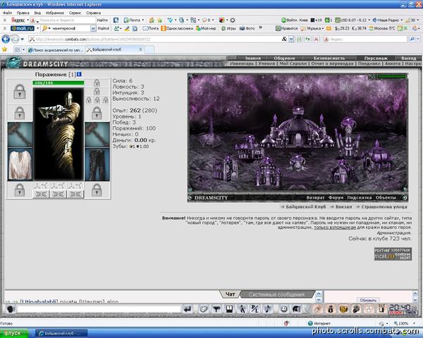Click the Мой Скролл link

pyautogui.click(x=293, y=63)
